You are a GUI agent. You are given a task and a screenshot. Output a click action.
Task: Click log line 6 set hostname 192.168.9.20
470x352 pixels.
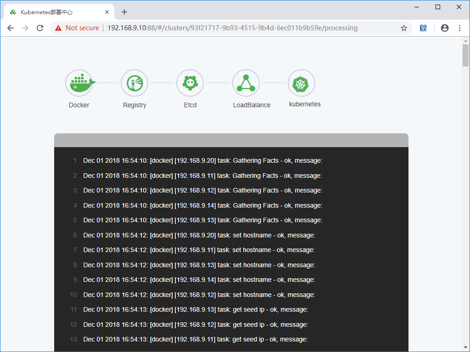199,235
